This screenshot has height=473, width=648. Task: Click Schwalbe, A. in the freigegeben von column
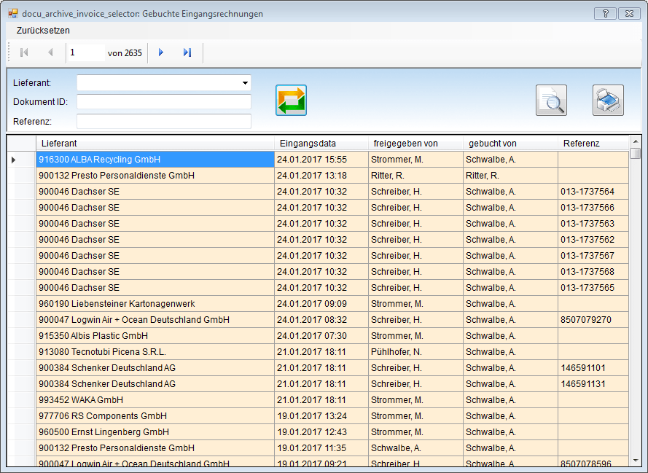415,448
